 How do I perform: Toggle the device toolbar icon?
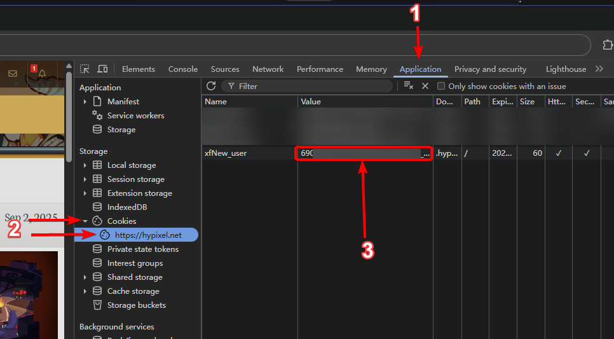click(x=102, y=69)
